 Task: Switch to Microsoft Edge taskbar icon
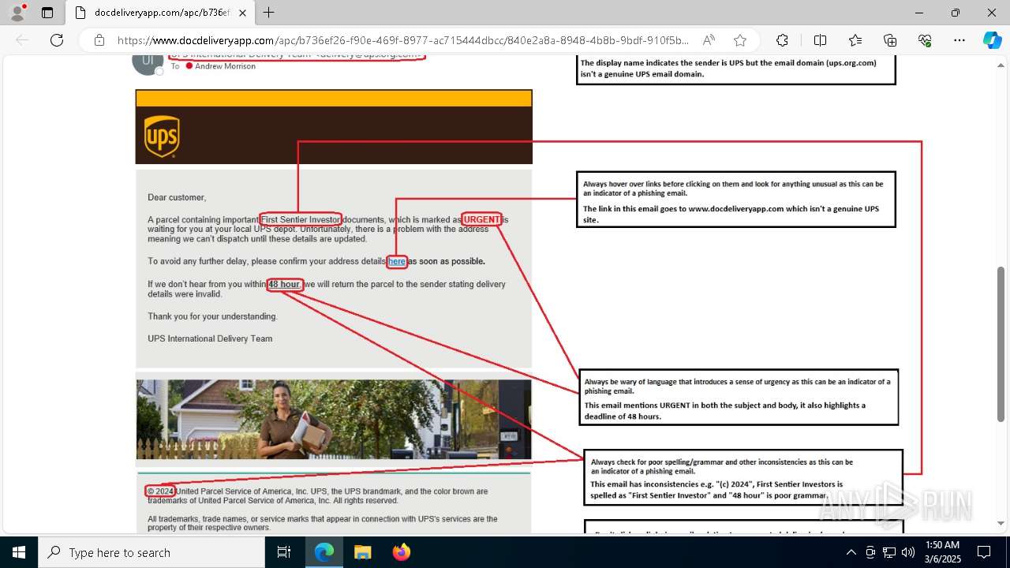[324, 552]
